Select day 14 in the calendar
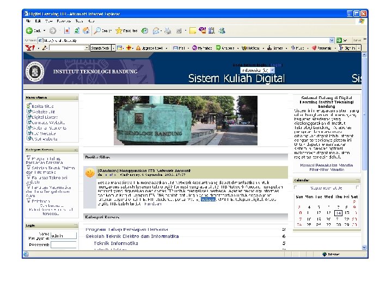Viewport: 392px width, 294px height. (338, 213)
